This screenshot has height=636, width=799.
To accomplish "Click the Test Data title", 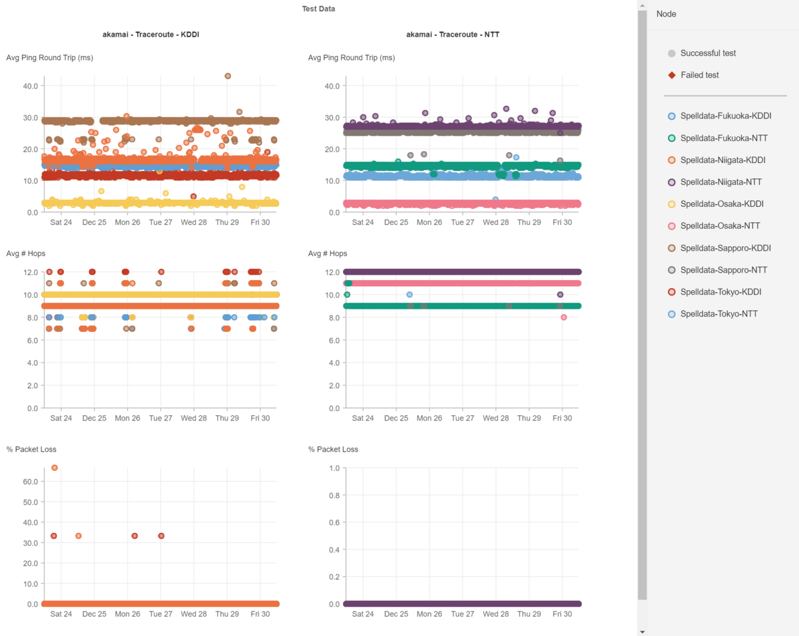I will [318, 9].
